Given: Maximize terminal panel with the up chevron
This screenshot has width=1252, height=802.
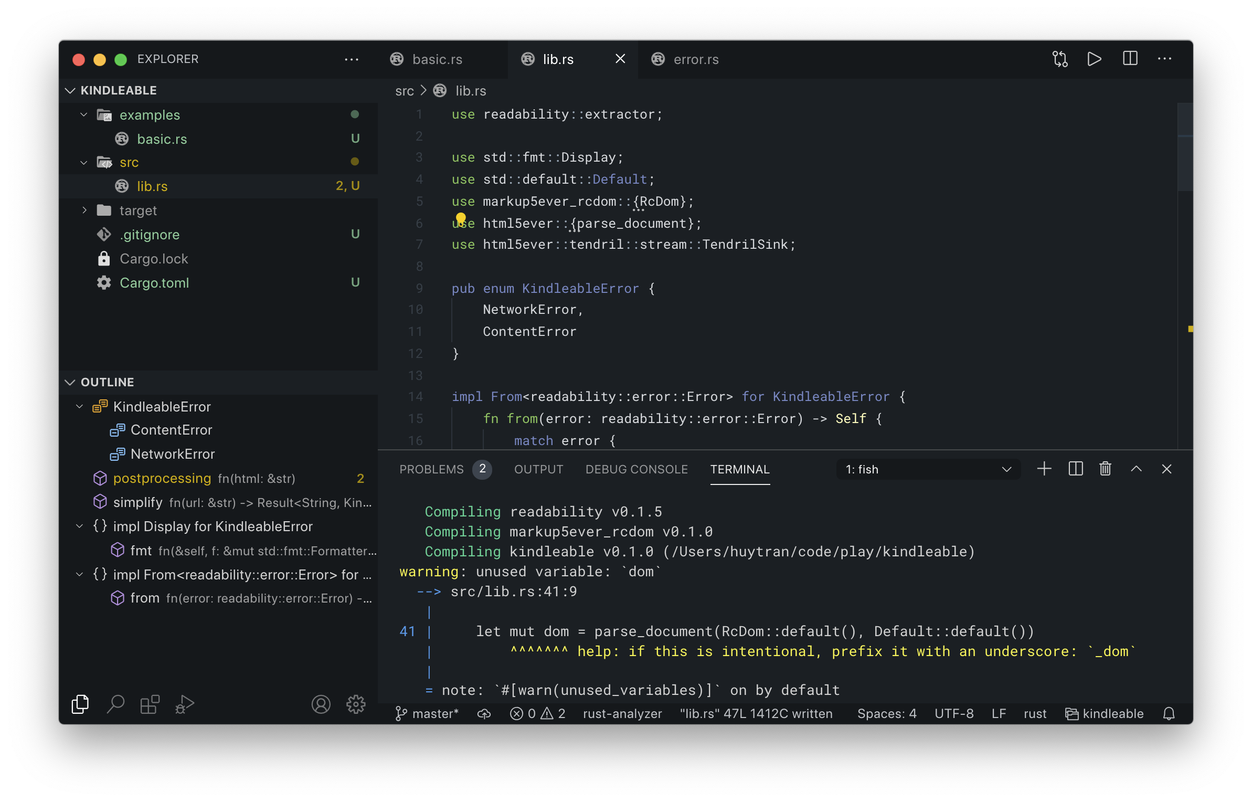Looking at the screenshot, I should [1136, 469].
